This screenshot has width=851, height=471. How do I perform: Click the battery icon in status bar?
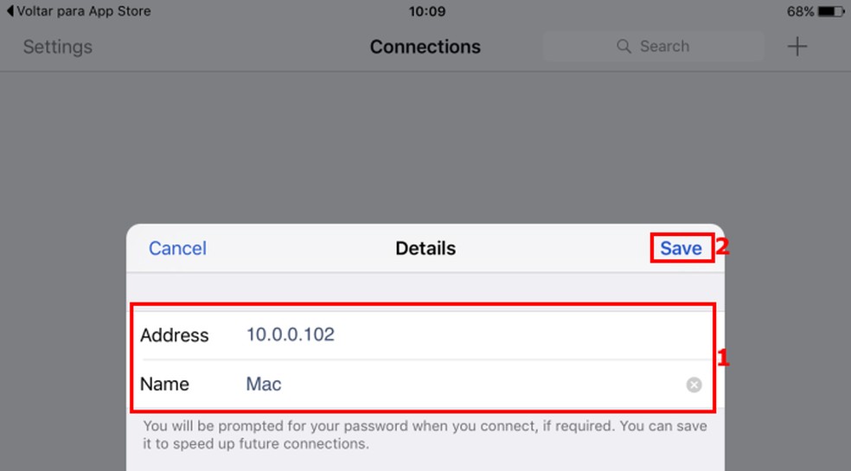coord(831,12)
